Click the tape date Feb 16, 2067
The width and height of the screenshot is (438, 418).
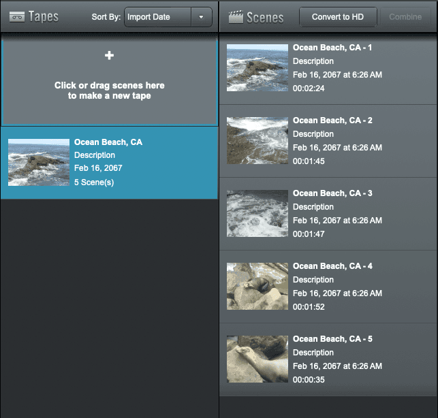98,168
